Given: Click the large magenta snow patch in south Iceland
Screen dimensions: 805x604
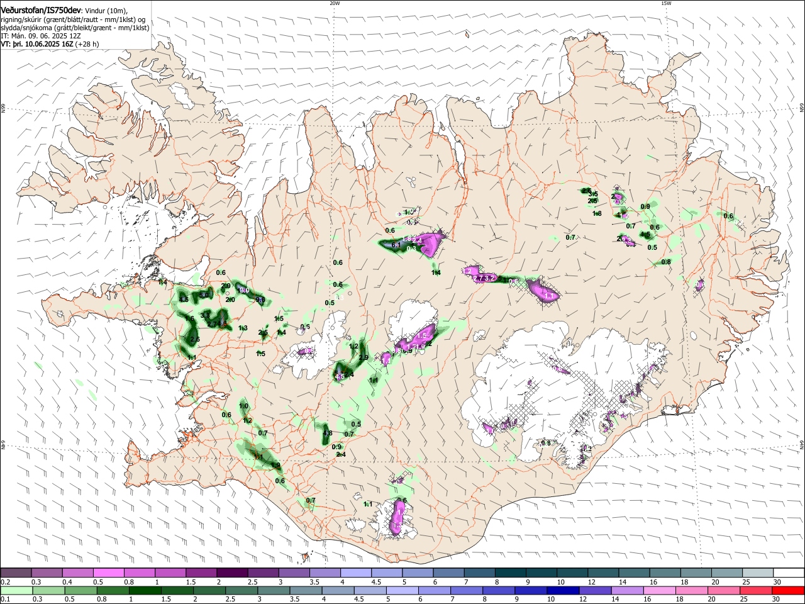Looking at the screenshot, I should (397, 517).
